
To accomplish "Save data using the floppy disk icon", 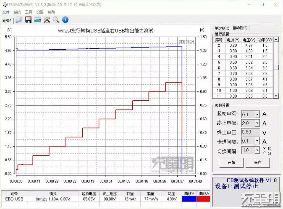I will [x=28, y=20].
